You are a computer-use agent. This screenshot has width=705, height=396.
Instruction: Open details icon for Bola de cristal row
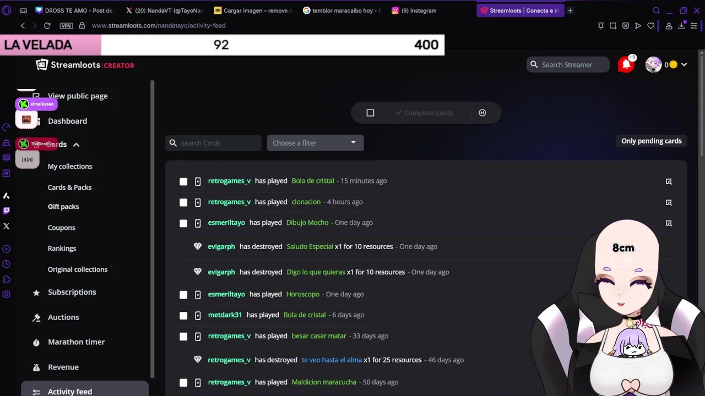pos(669,182)
